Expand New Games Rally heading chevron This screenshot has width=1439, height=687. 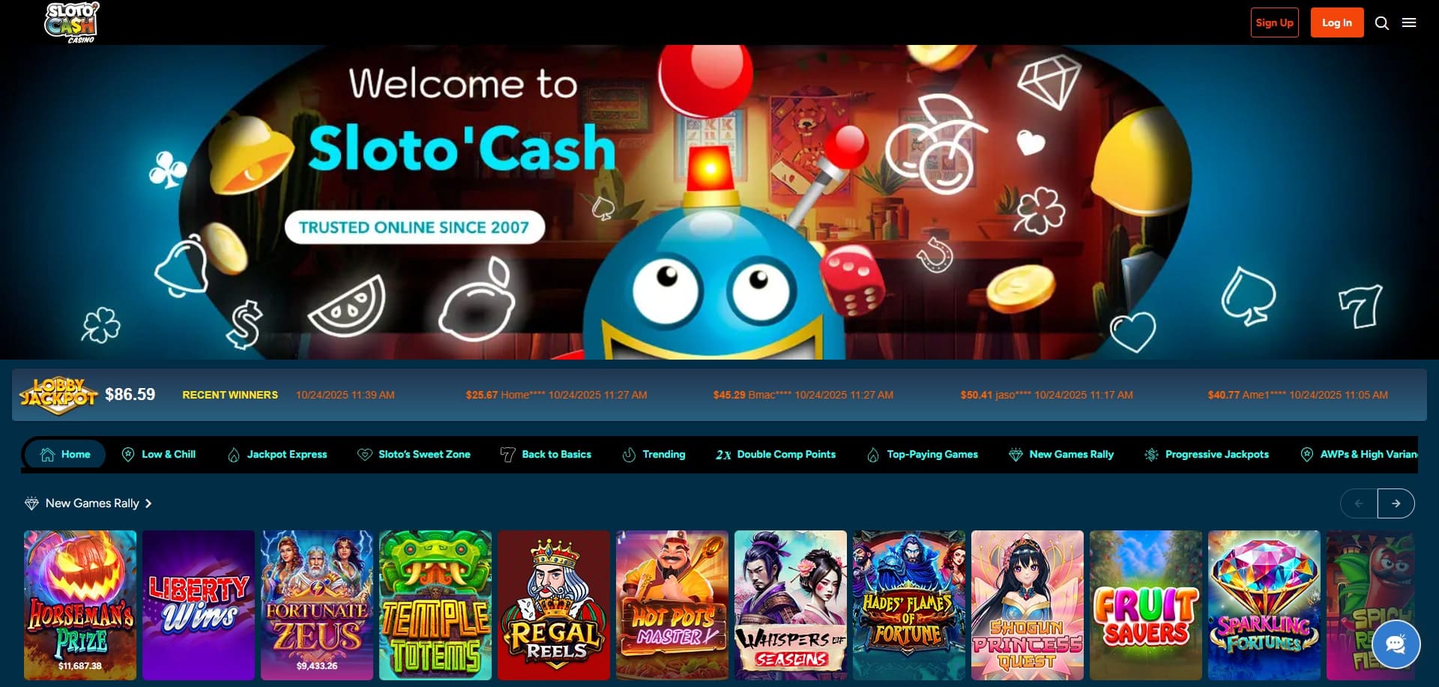click(148, 503)
